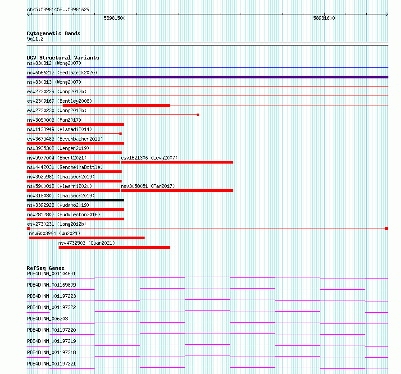Open variant nsv2812802 (Huddleston2016)

[x=64, y=214]
